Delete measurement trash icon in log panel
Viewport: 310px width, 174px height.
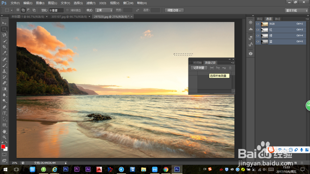(230, 68)
